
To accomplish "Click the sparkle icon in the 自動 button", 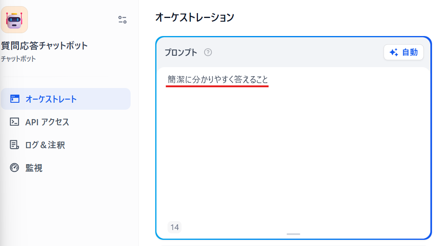I will pyautogui.click(x=394, y=52).
